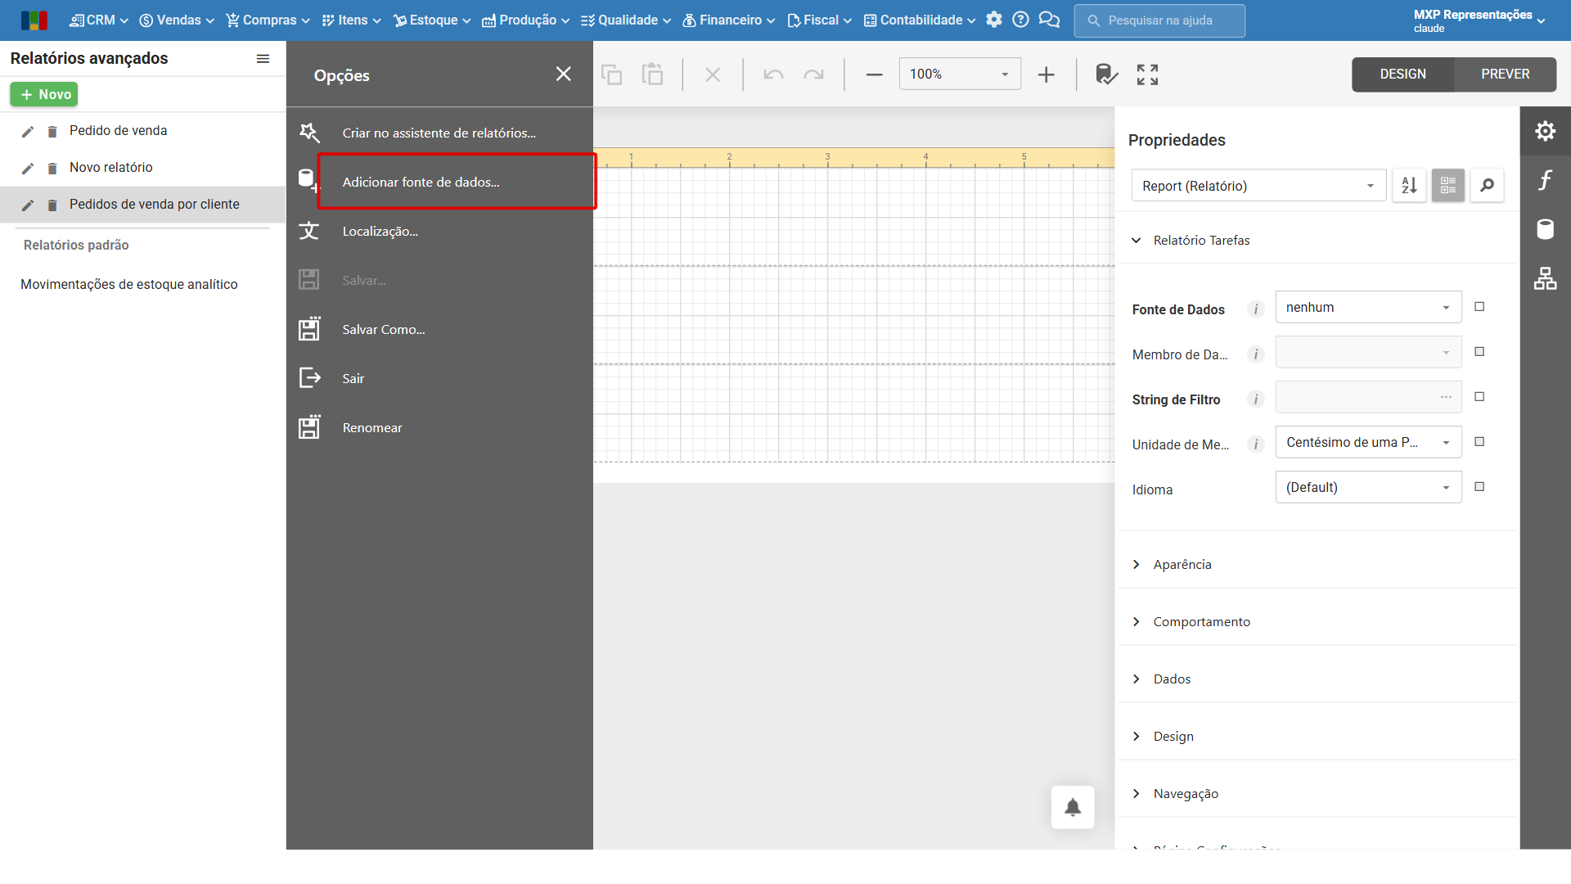Viewport: 1571px width, 884px height.
Task: Toggle grouped properties view
Action: (1447, 186)
